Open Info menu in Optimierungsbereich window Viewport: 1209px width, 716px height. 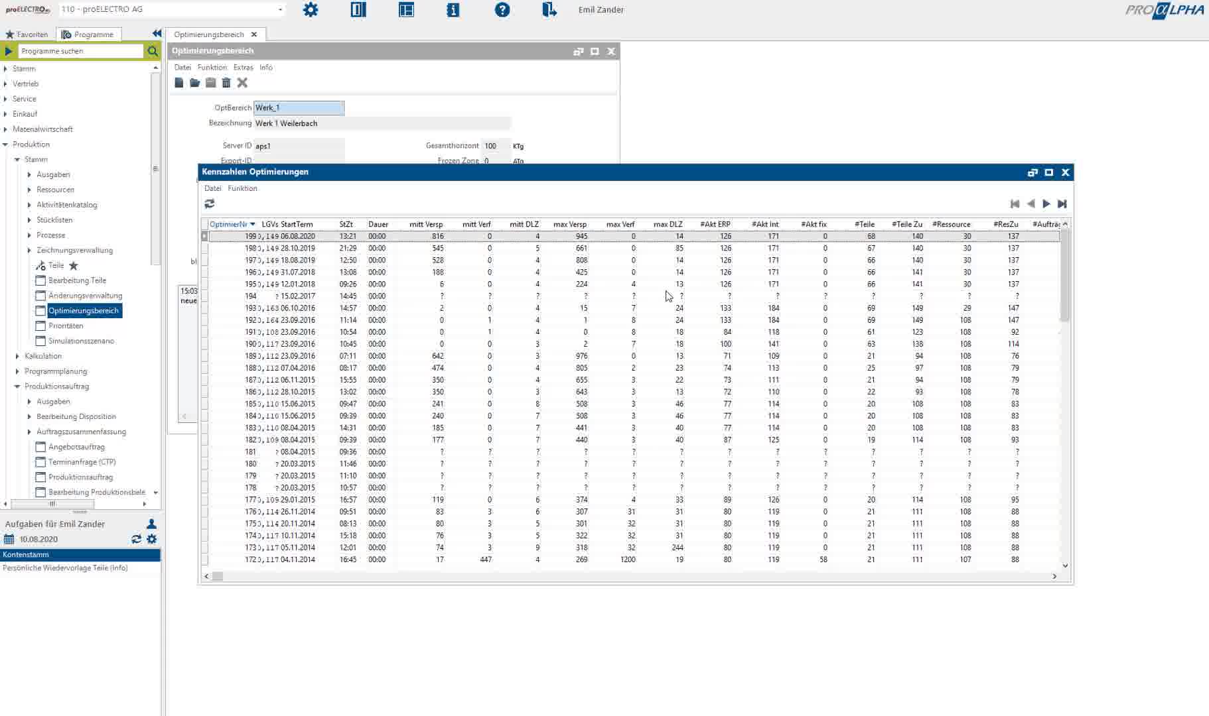[x=266, y=68]
